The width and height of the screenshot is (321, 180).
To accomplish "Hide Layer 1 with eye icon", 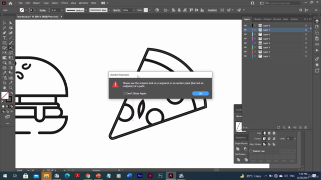I will tap(245, 56).
